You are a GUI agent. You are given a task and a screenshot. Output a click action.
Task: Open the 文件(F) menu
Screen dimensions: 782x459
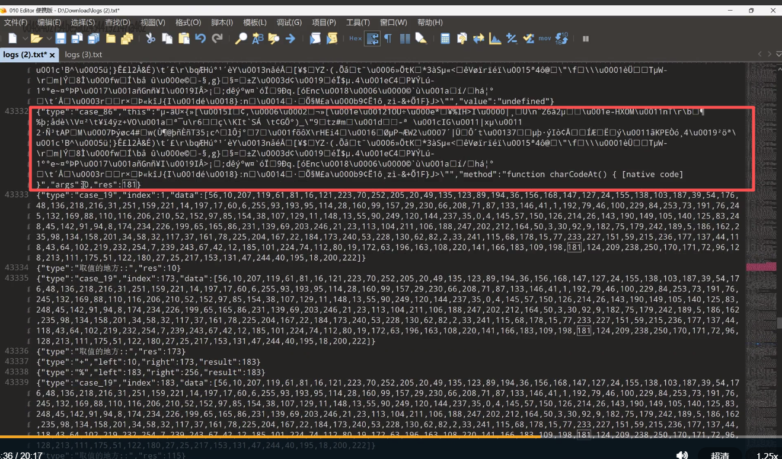[16, 23]
